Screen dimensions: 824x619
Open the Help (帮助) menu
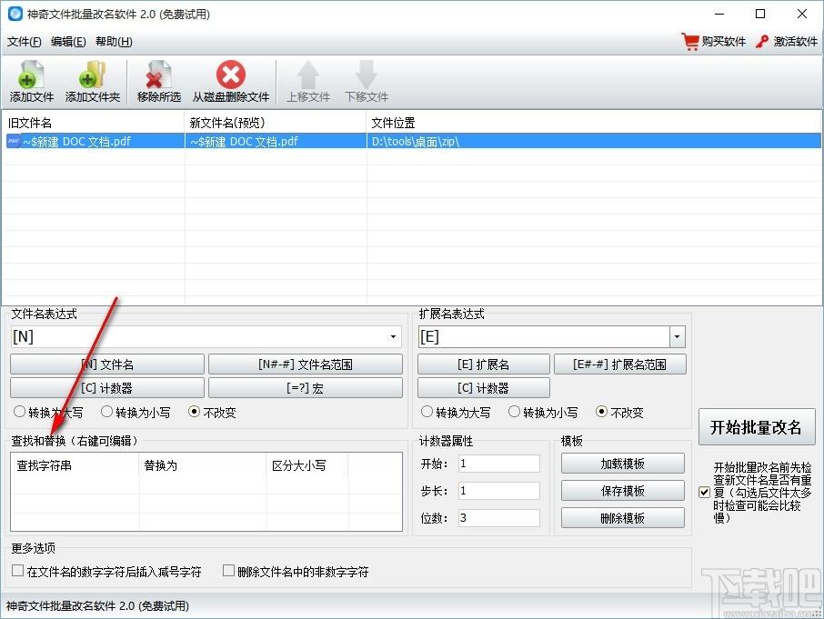pyautogui.click(x=113, y=42)
